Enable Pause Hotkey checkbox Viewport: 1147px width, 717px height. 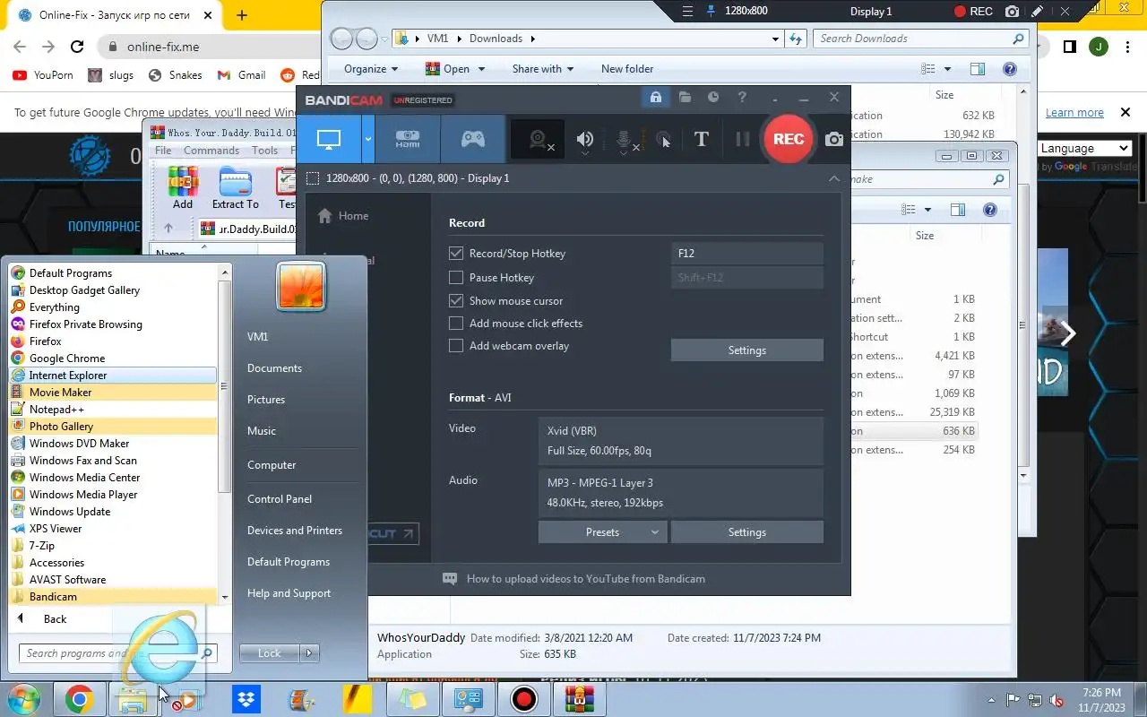coord(456,278)
